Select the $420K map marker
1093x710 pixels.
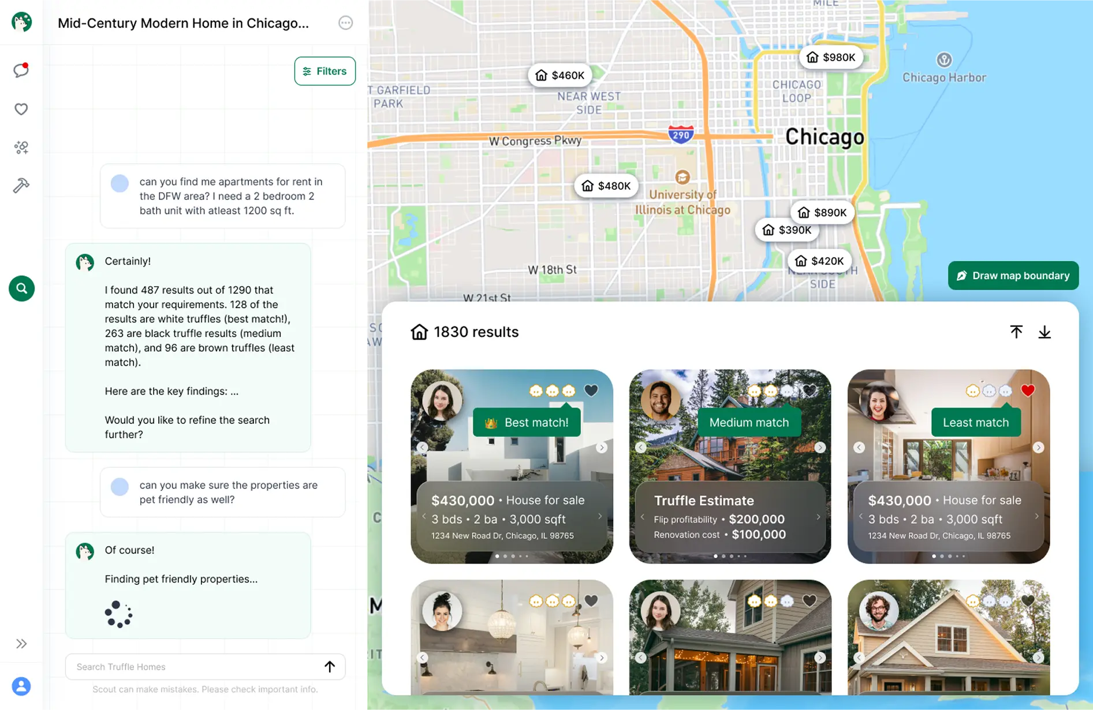pos(819,261)
